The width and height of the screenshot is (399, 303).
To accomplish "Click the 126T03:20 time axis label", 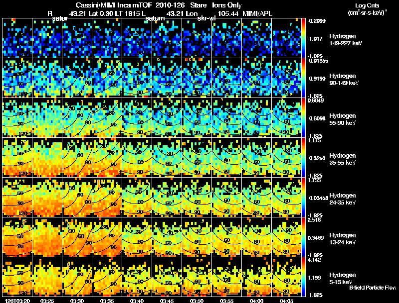I will [x=17, y=301].
